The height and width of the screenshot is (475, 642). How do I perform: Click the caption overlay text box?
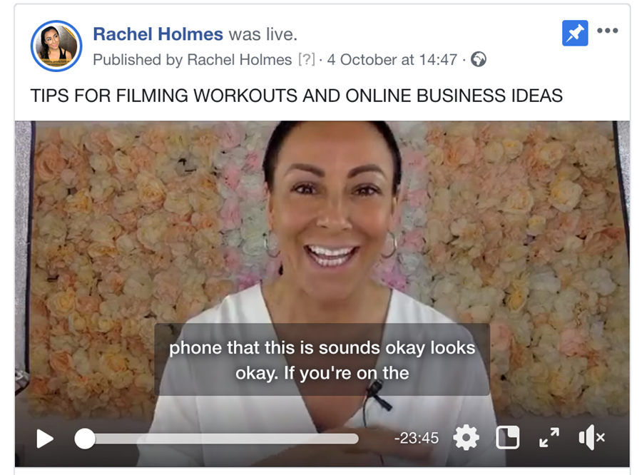tap(322, 359)
